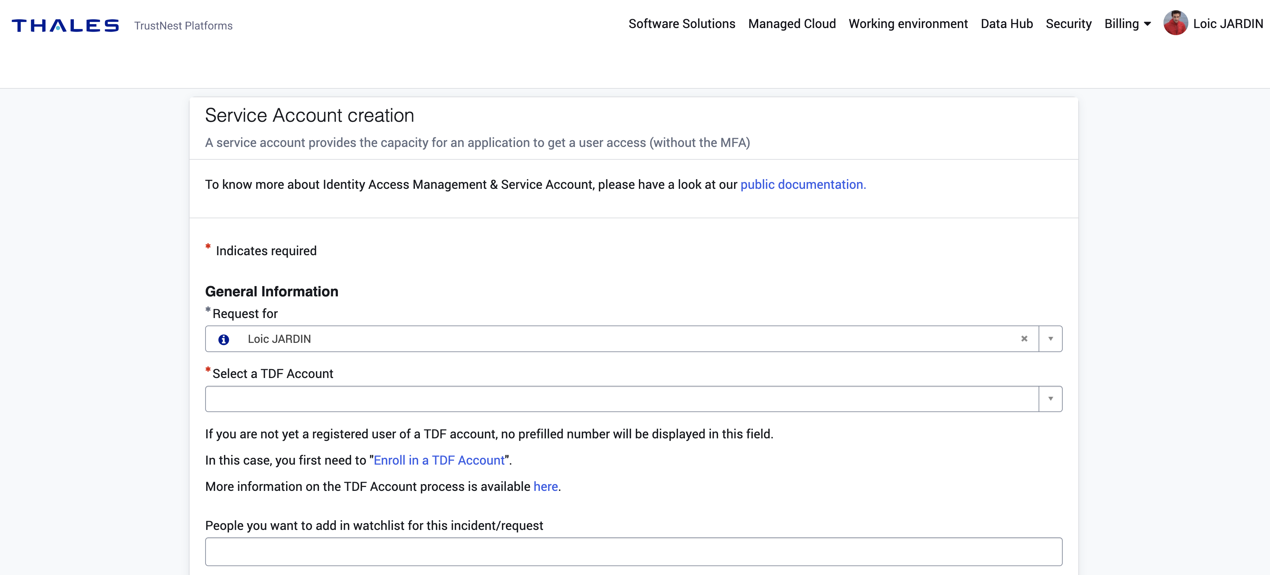Expand the Request for dropdown arrow

pos(1051,339)
